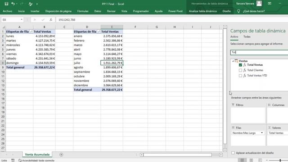Open filter dropdown in cell A1
Screen dimensions: 288x162
tap(31, 31)
